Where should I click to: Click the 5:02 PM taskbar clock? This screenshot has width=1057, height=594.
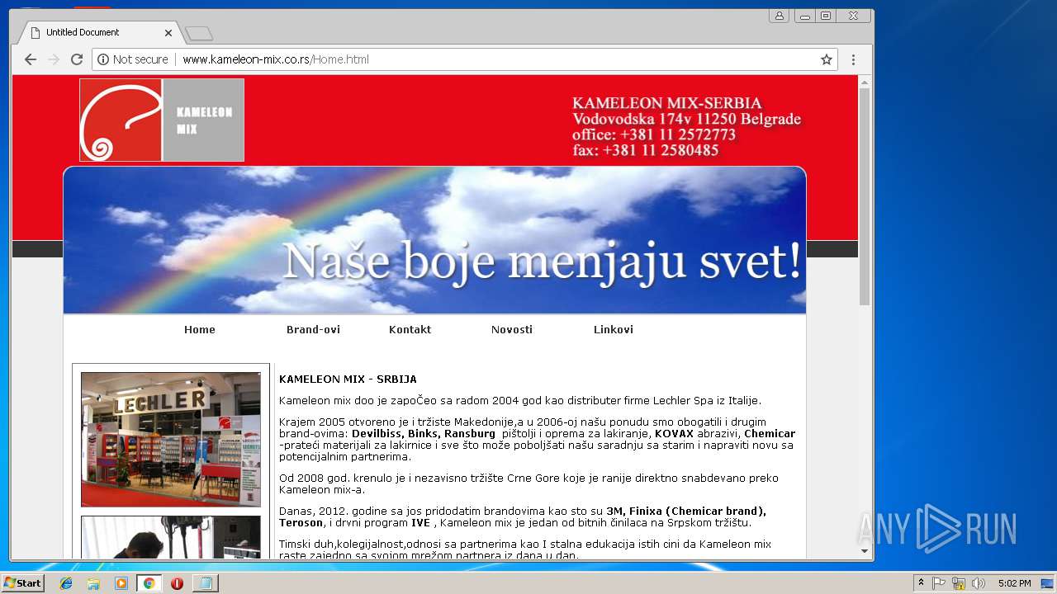pyautogui.click(x=1014, y=583)
